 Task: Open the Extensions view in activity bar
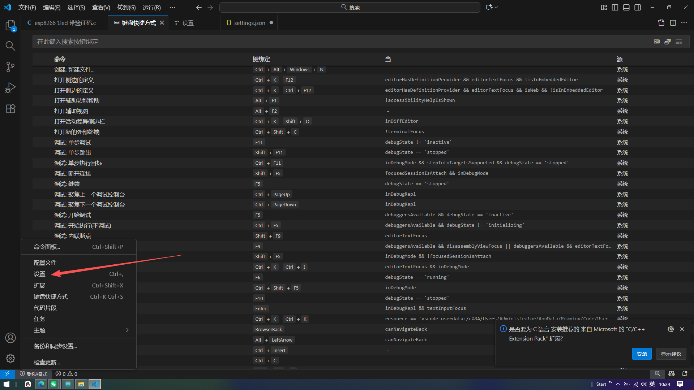point(10,109)
